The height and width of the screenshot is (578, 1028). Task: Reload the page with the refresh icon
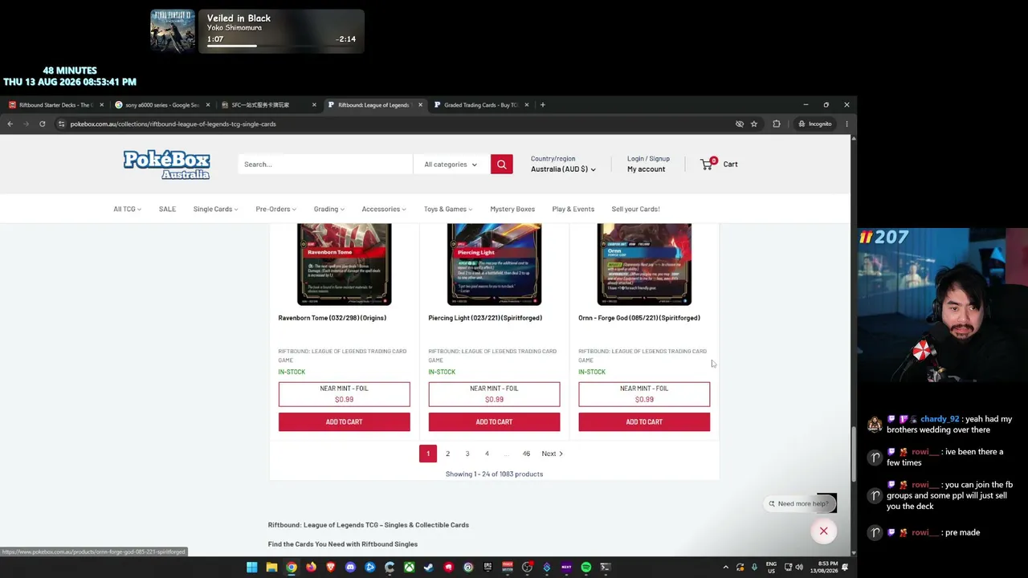pos(42,124)
